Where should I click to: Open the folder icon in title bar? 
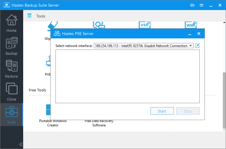(x=193, y=5)
